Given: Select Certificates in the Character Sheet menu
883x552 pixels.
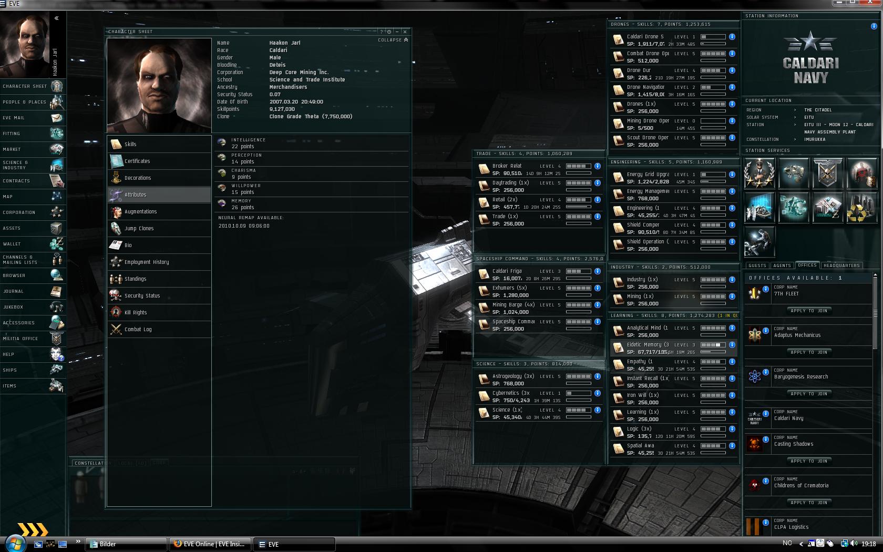Looking at the screenshot, I should [159, 161].
